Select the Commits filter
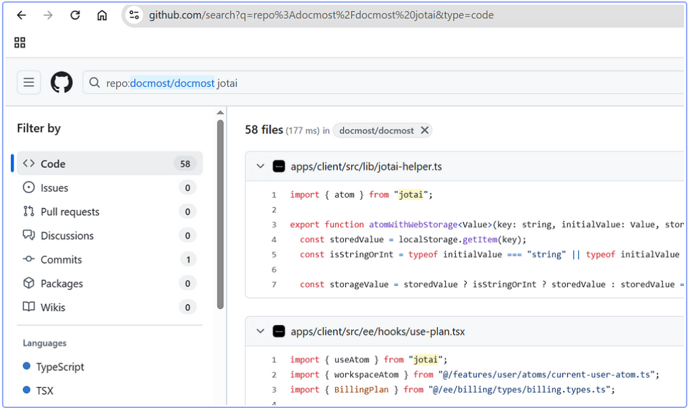Viewport: 688px width, 408px height. pos(110,259)
